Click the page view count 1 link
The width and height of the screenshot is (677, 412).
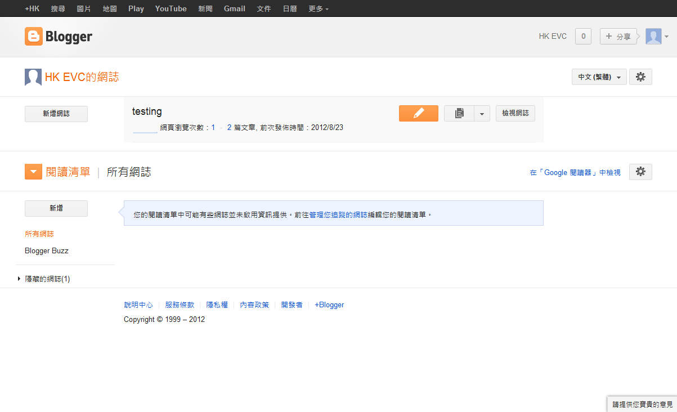tap(213, 128)
